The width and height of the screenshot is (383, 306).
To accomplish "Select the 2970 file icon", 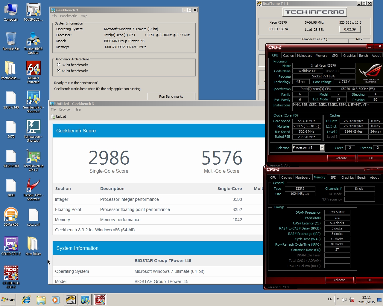I will 11,129.
